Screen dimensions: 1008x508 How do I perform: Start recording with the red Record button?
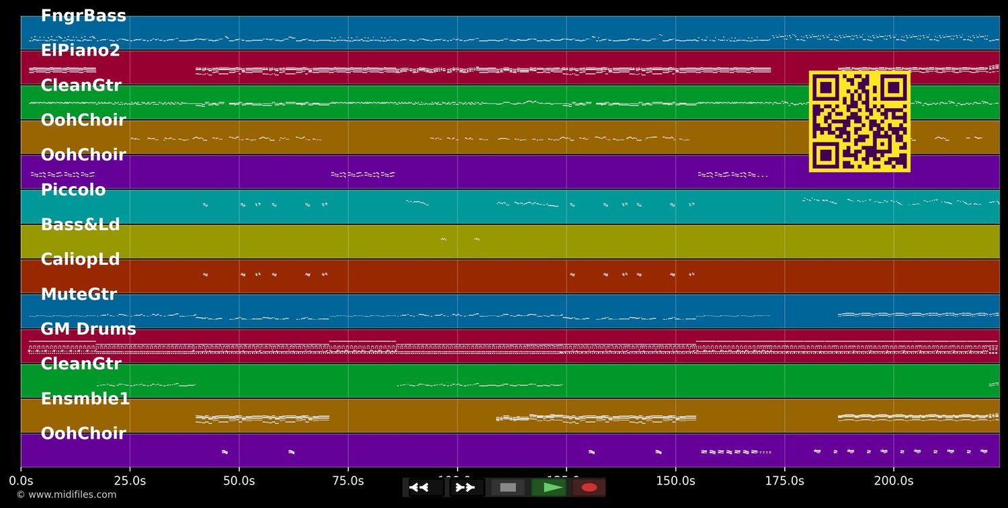tap(589, 487)
